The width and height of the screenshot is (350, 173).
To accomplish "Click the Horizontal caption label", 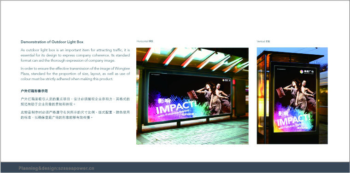I will (x=145, y=41).
